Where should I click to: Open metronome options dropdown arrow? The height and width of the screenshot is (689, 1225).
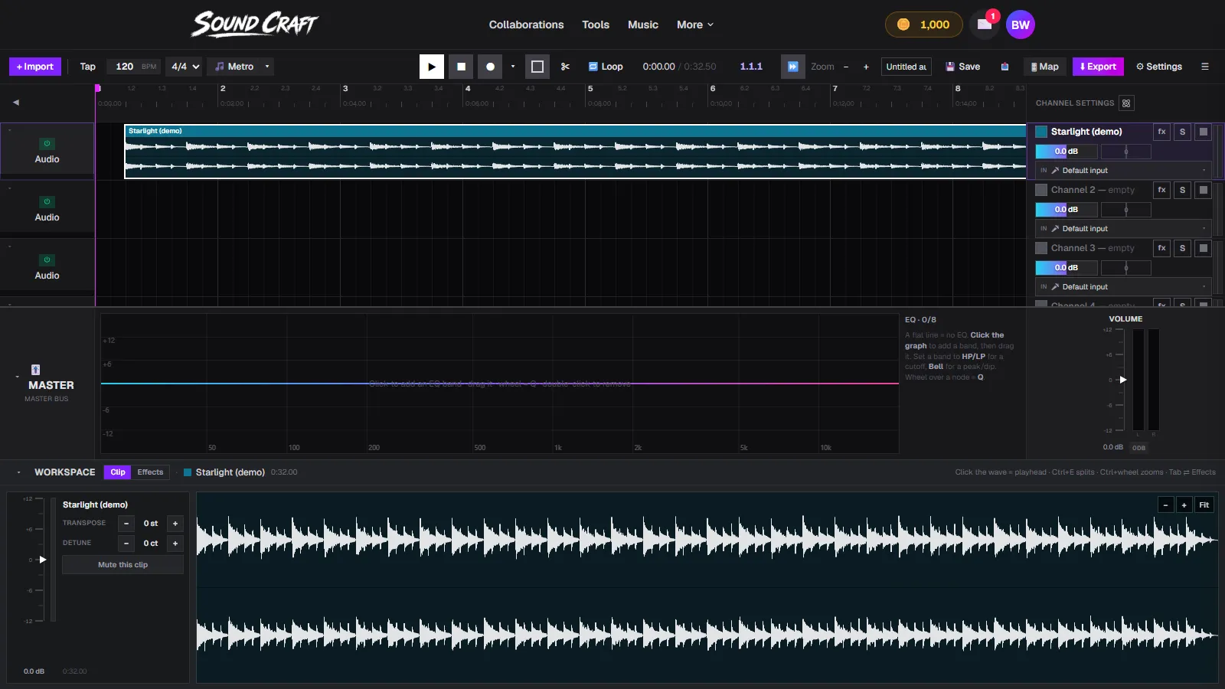(x=267, y=67)
